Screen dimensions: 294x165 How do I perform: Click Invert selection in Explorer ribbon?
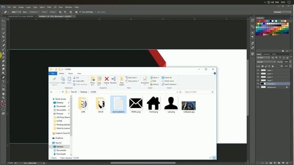coord(169,84)
